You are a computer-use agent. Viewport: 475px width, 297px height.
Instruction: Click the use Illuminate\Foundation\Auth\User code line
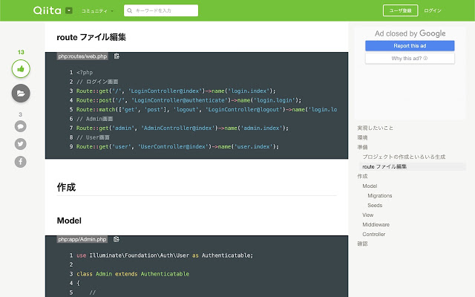pos(165,255)
